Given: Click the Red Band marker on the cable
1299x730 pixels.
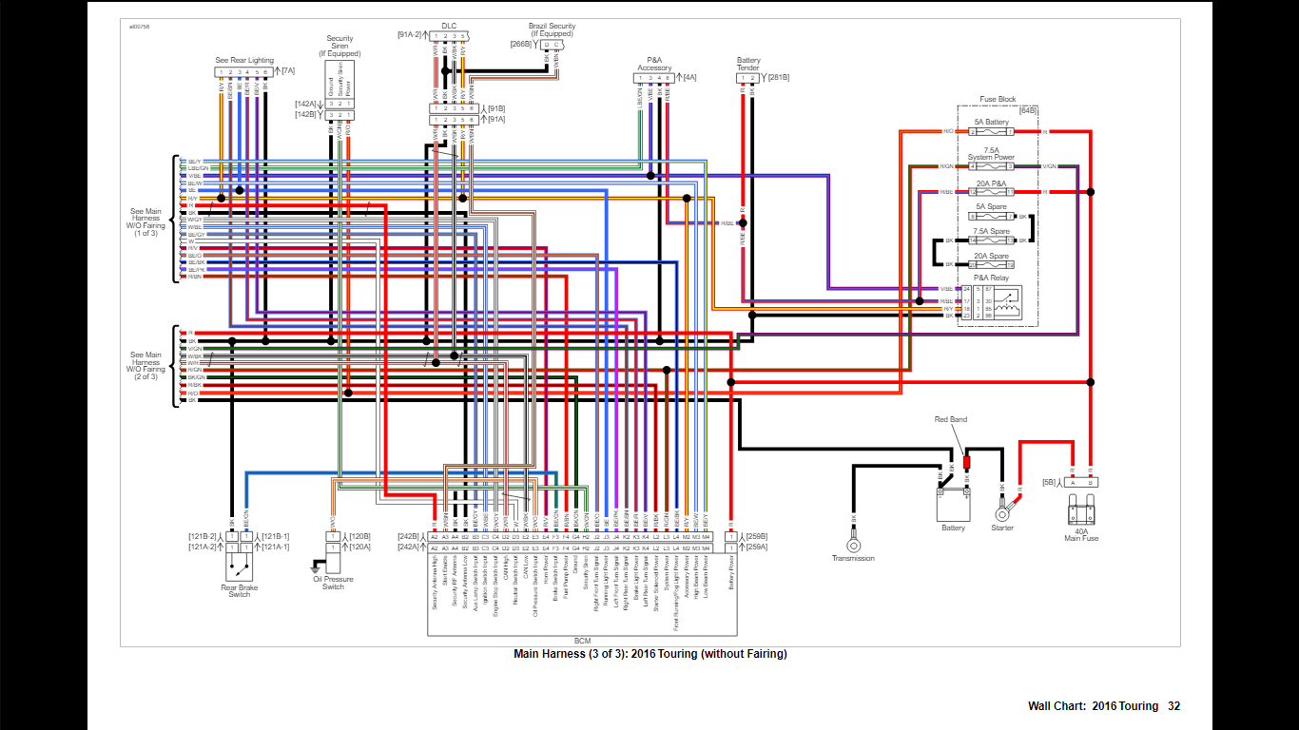Looking at the screenshot, I should pyautogui.click(x=967, y=462).
